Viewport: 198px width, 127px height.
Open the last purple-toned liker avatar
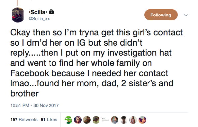tap(142, 120)
